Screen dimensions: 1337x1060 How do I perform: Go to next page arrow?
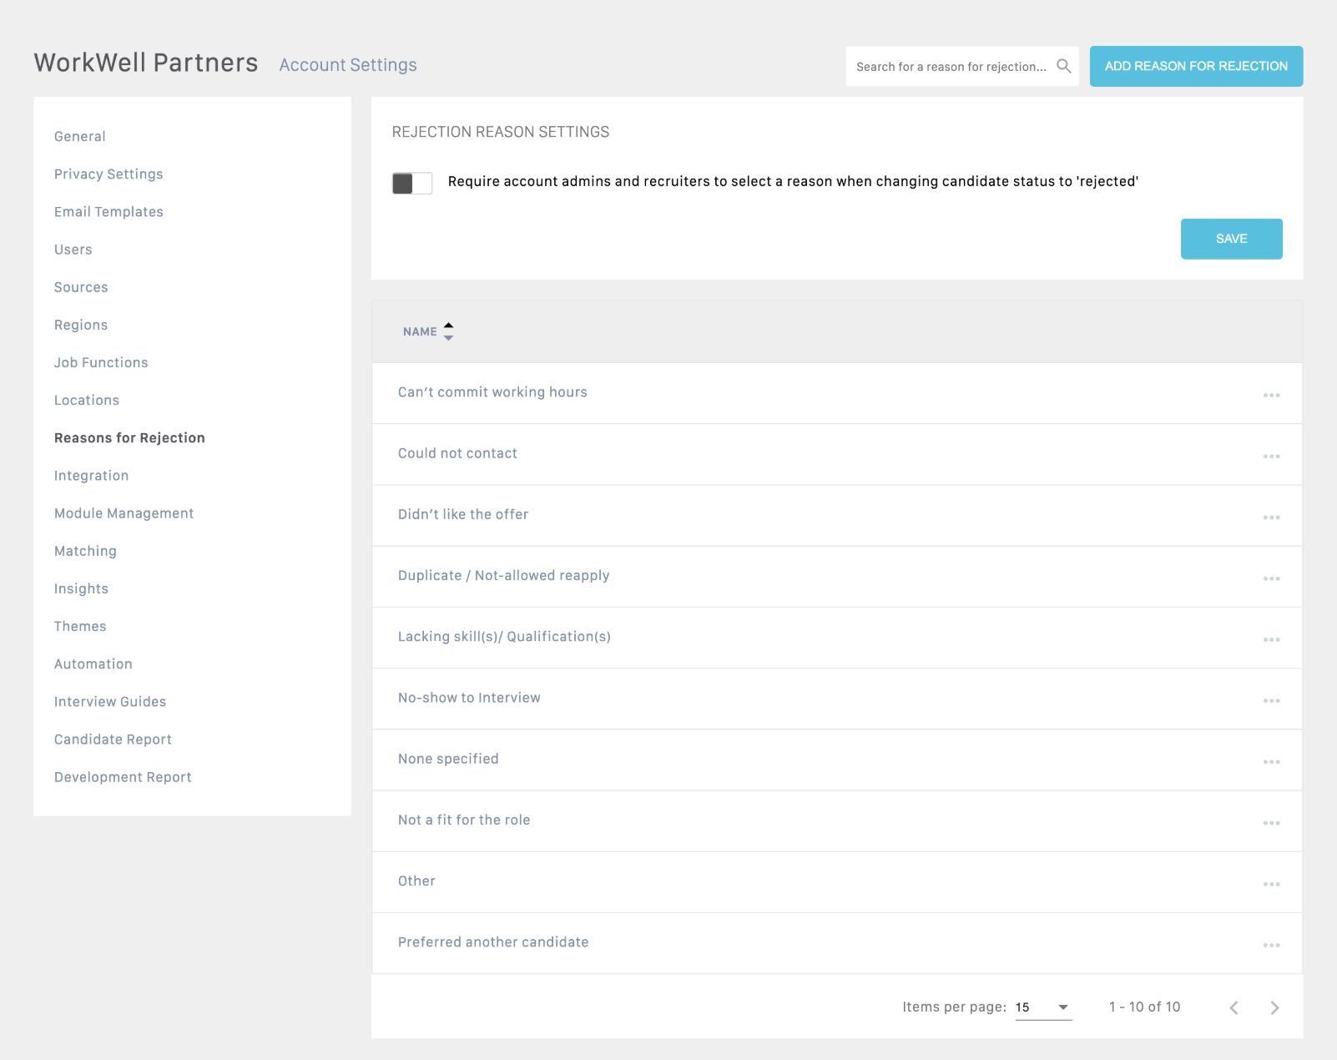pyautogui.click(x=1274, y=1007)
